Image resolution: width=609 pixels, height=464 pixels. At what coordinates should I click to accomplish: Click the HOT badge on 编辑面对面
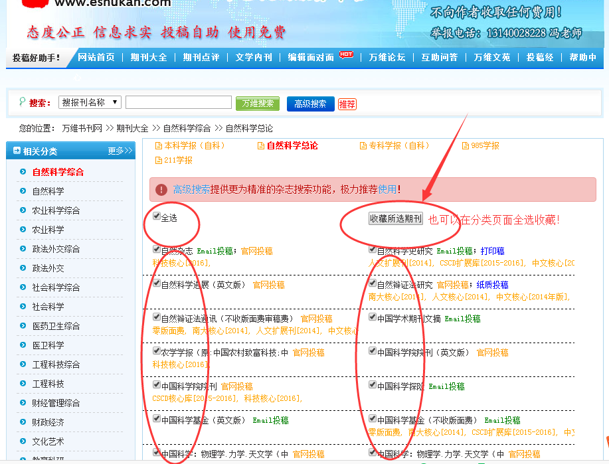346,54
